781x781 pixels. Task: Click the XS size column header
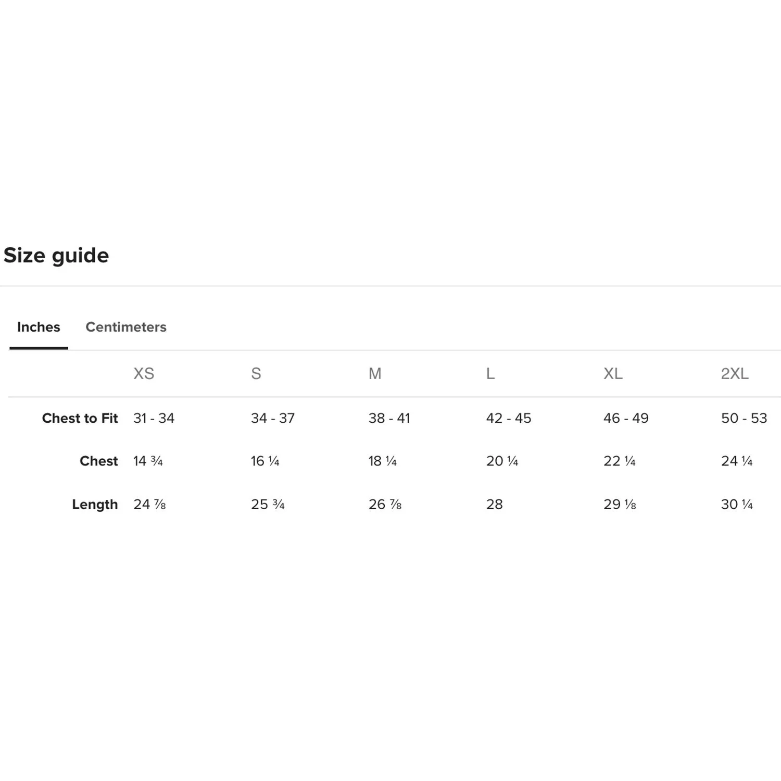pos(144,373)
